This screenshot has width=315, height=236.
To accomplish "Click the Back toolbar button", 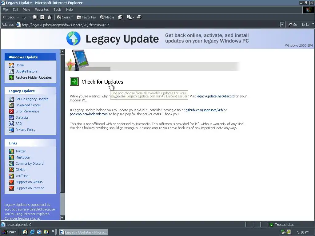I will 9,17.
